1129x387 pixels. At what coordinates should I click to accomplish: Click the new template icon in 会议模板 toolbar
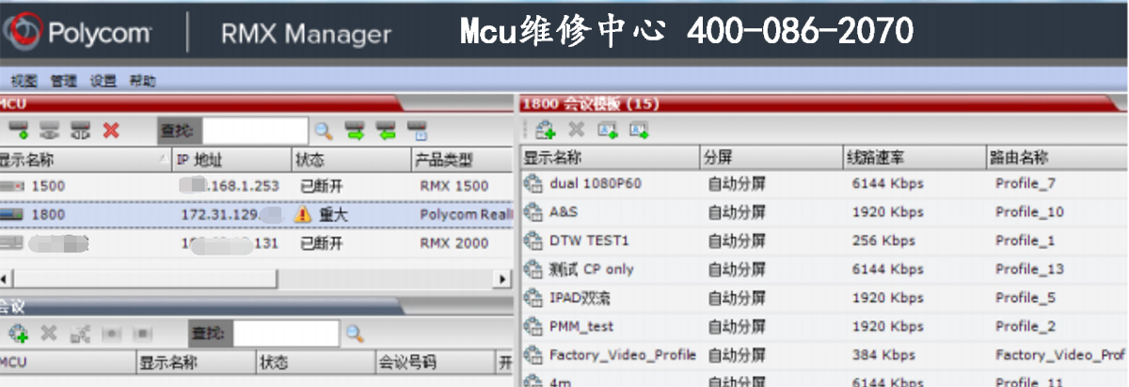coord(545,131)
